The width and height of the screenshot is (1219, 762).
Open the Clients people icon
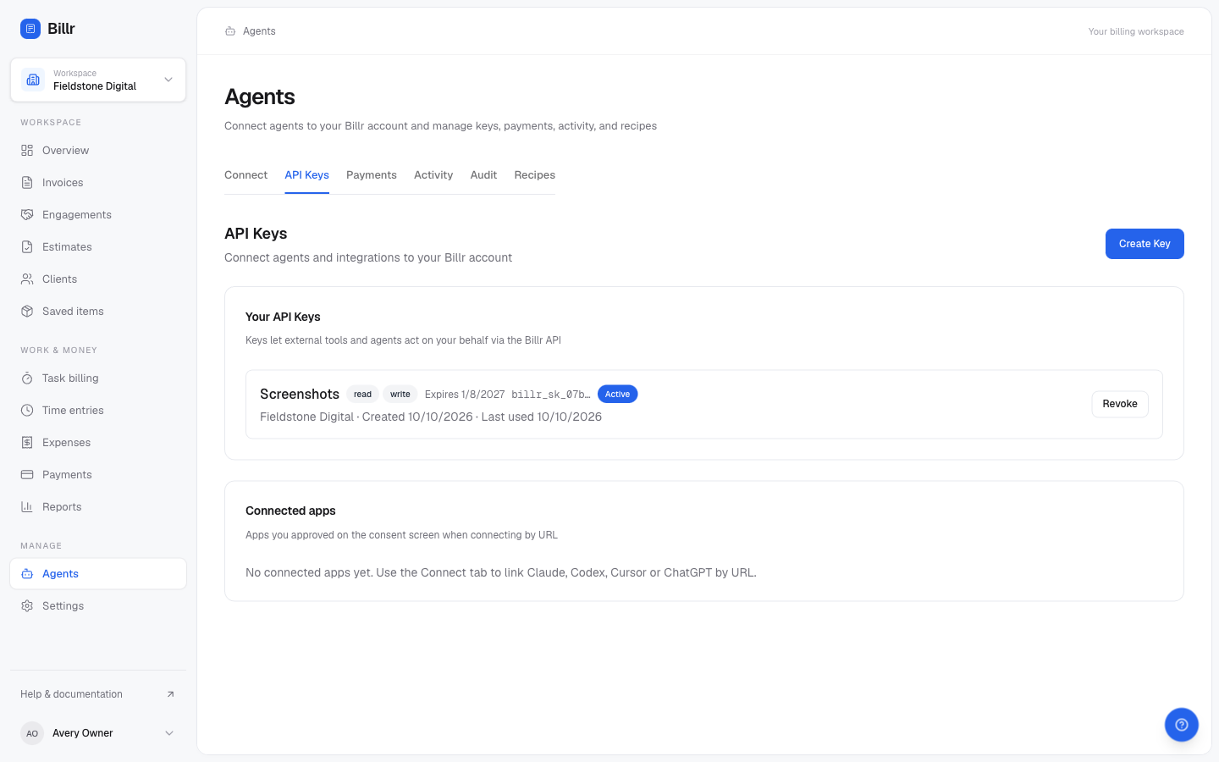click(x=27, y=279)
